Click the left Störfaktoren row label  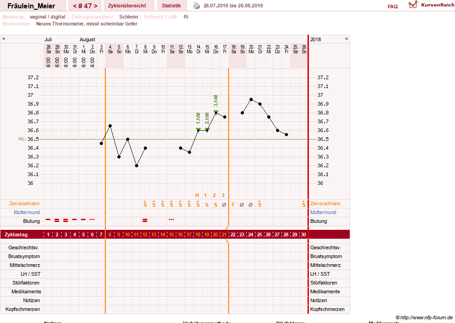[26, 283]
